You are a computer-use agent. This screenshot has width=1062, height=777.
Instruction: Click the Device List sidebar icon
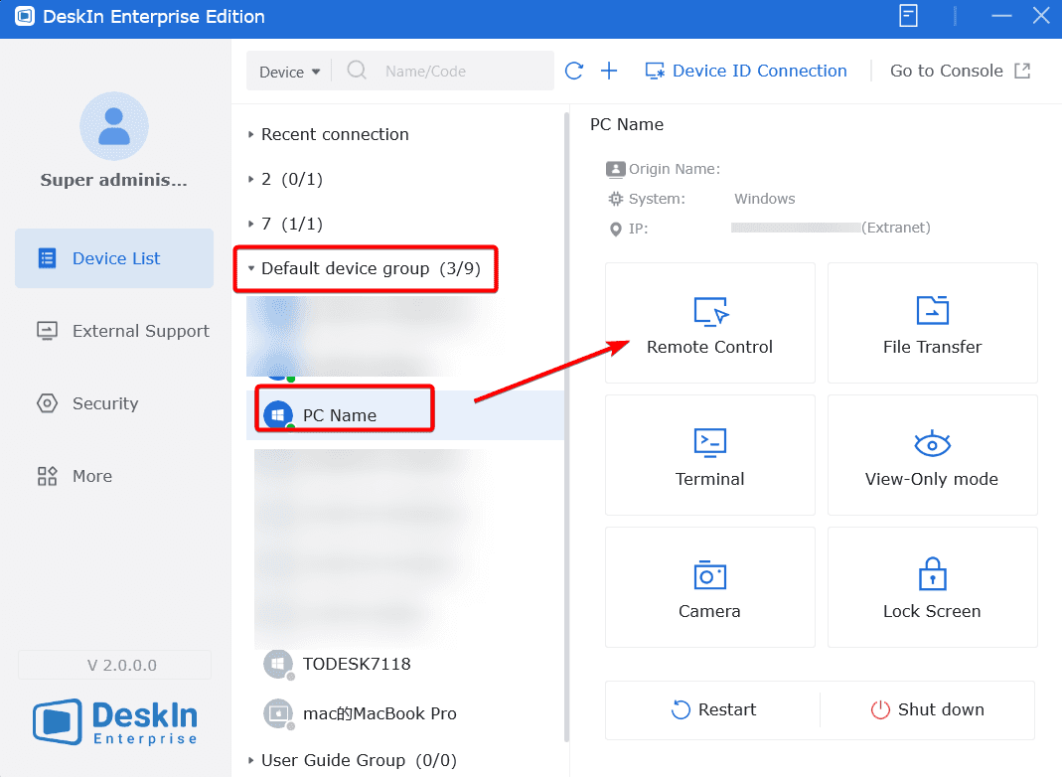pyautogui.click(x=48, y=258)
